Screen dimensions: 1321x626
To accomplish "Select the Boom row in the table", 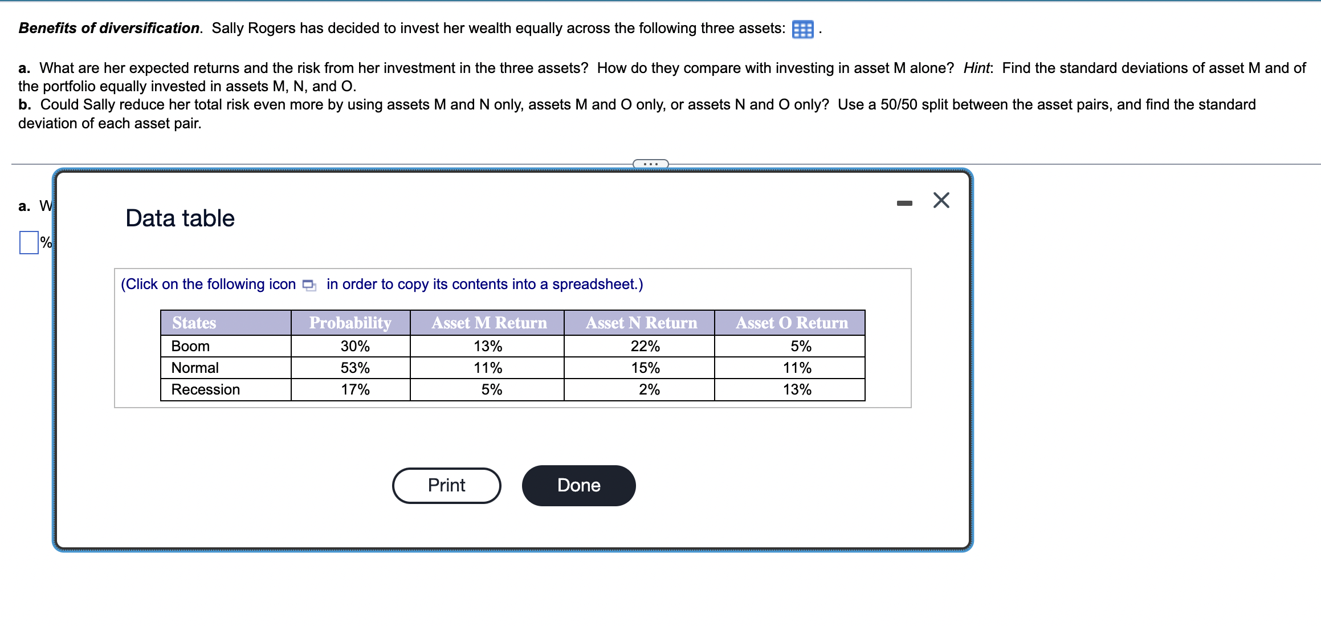I will (190, 345).
